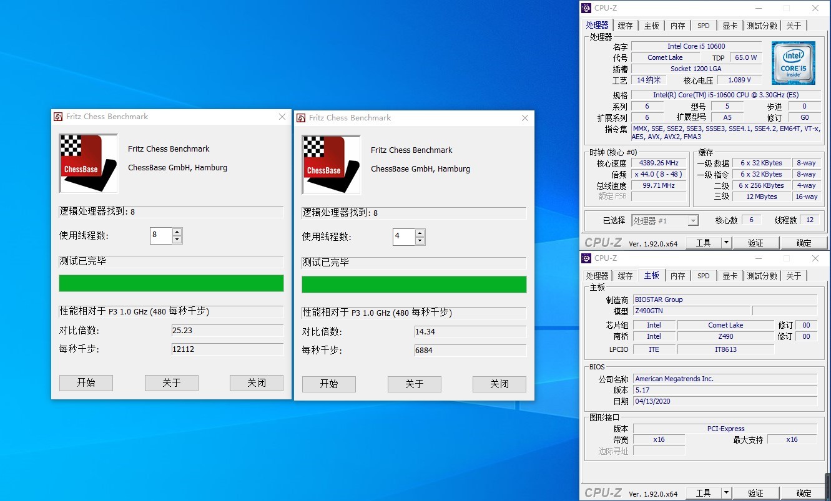Click the title bar icon of upper CPU-Z window
831x501 pixels.
[x=586, y=8]
